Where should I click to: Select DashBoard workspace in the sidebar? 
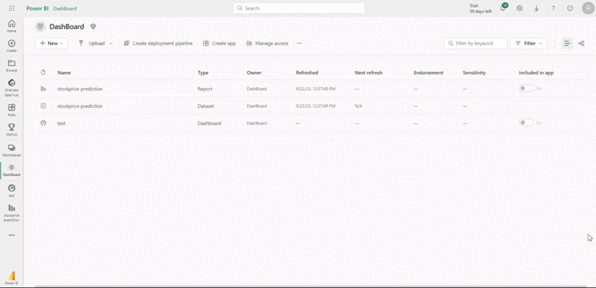coord(11,170)
